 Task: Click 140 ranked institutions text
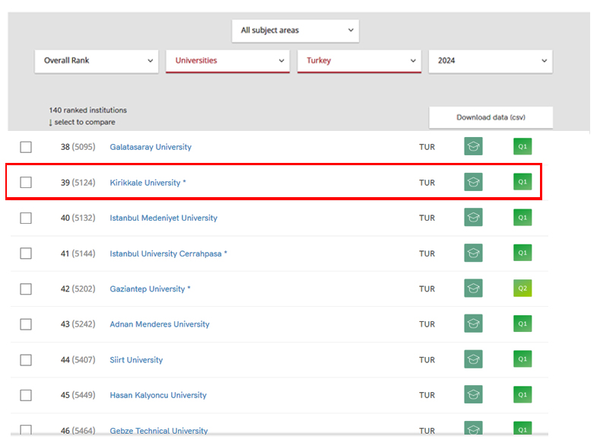[88, 110]
